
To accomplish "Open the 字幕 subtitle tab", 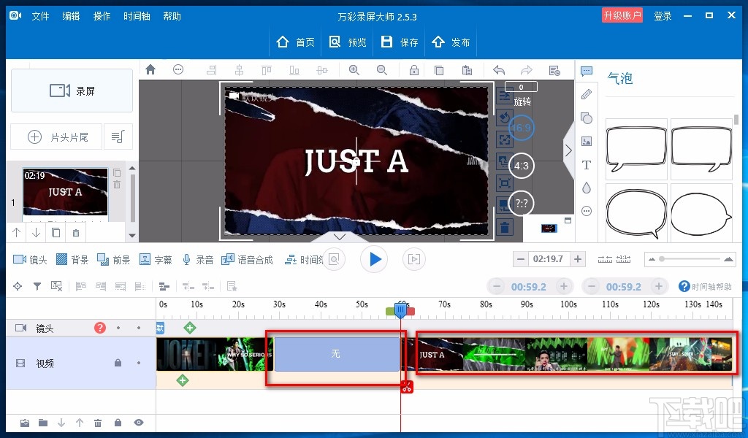I will click(x=156, y=260).
